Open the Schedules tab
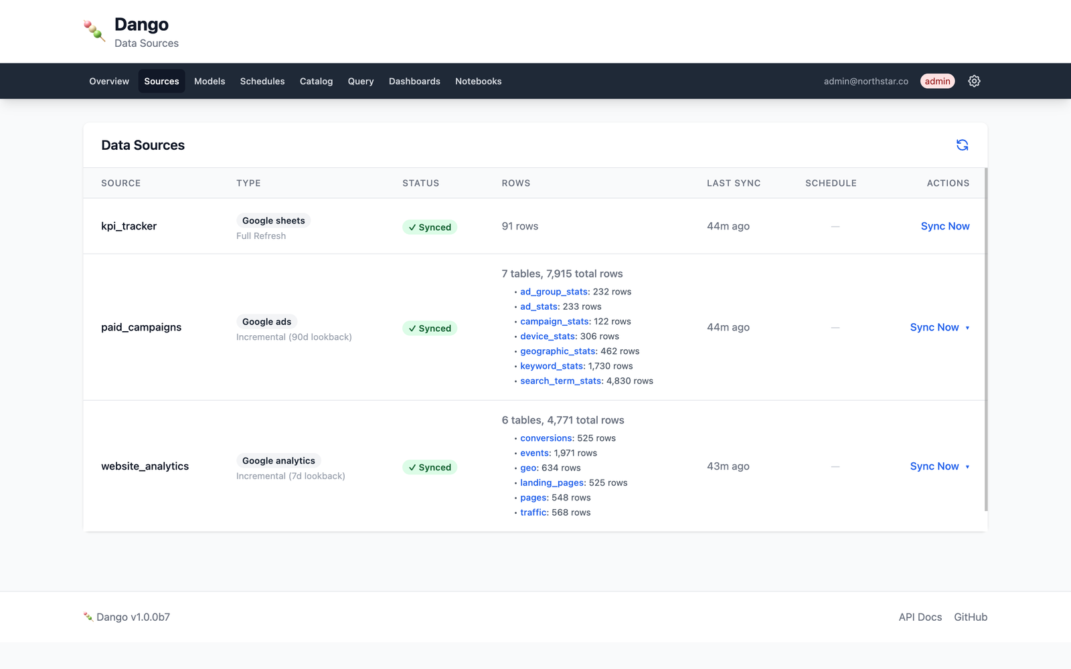The height and width of the screenshot is (669, 1071). 262,81
